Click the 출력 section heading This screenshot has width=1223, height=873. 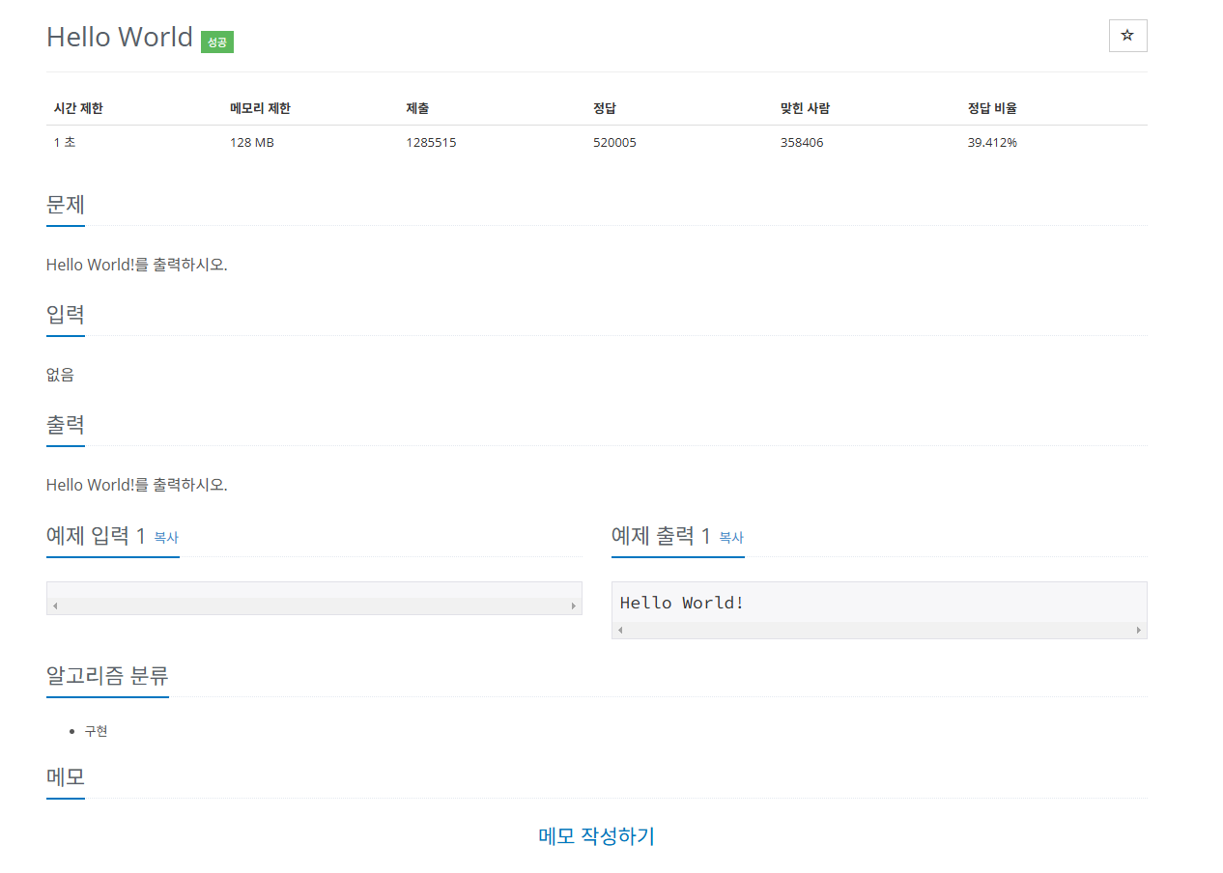click(x=65, y=425)
